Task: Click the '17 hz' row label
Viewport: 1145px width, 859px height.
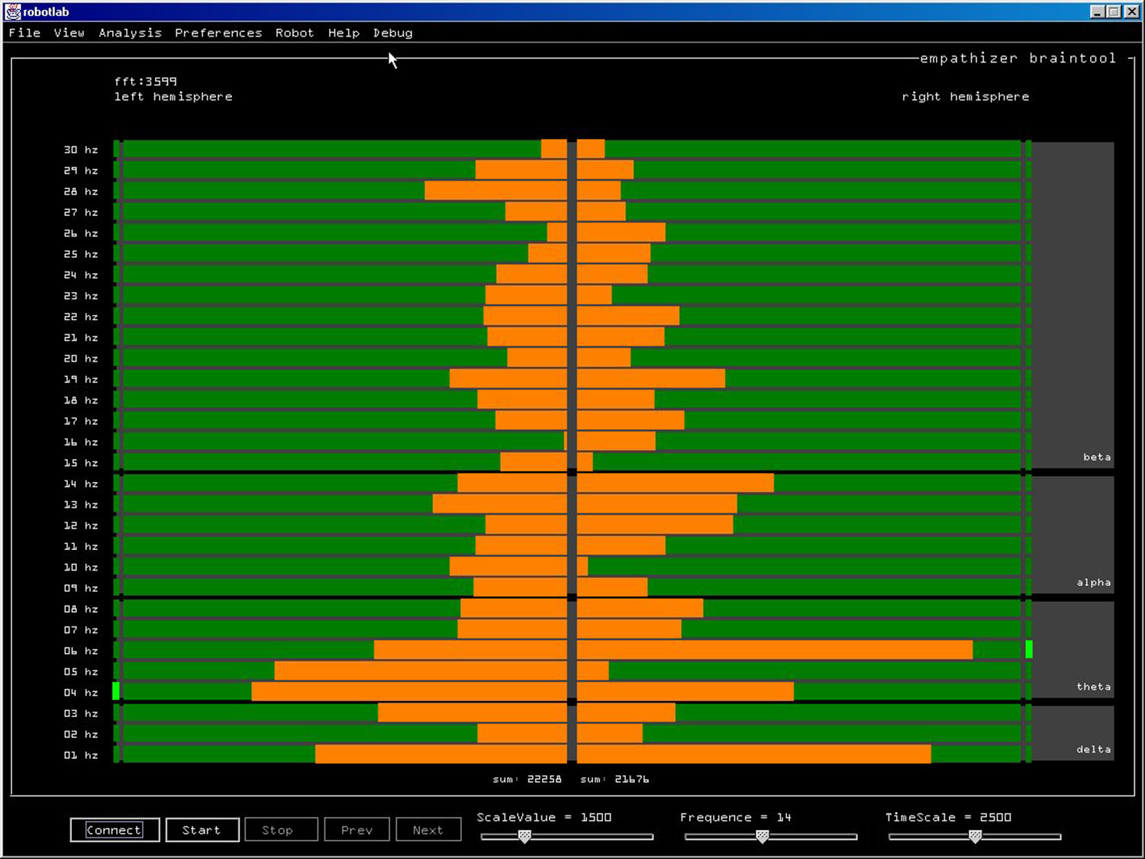Action: (81, 421)
